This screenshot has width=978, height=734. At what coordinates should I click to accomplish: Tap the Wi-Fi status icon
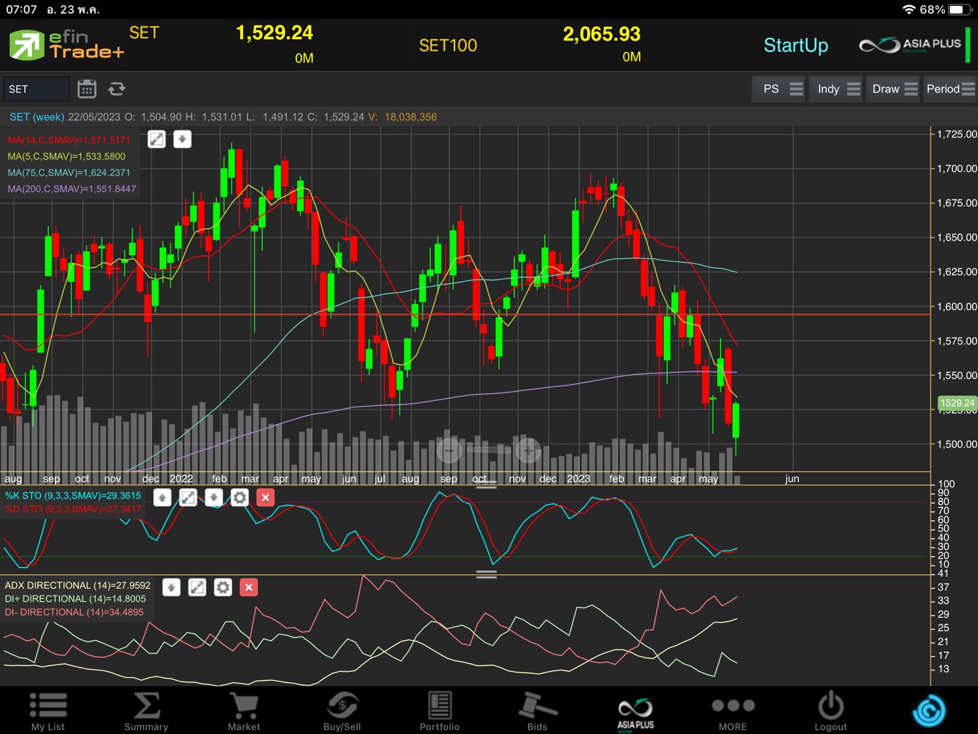909,9
